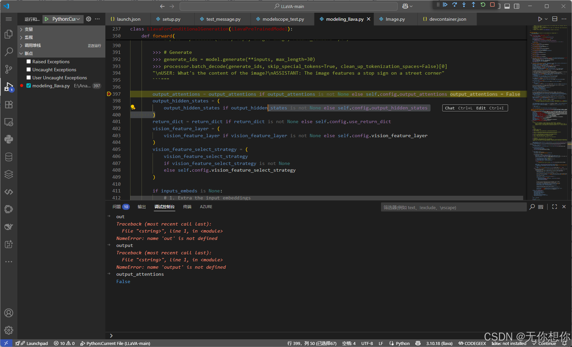The height and width of the screenshot is (347, 572).
Task: Click the LLaVA-main command center search box
Action: tap(289, 6)
